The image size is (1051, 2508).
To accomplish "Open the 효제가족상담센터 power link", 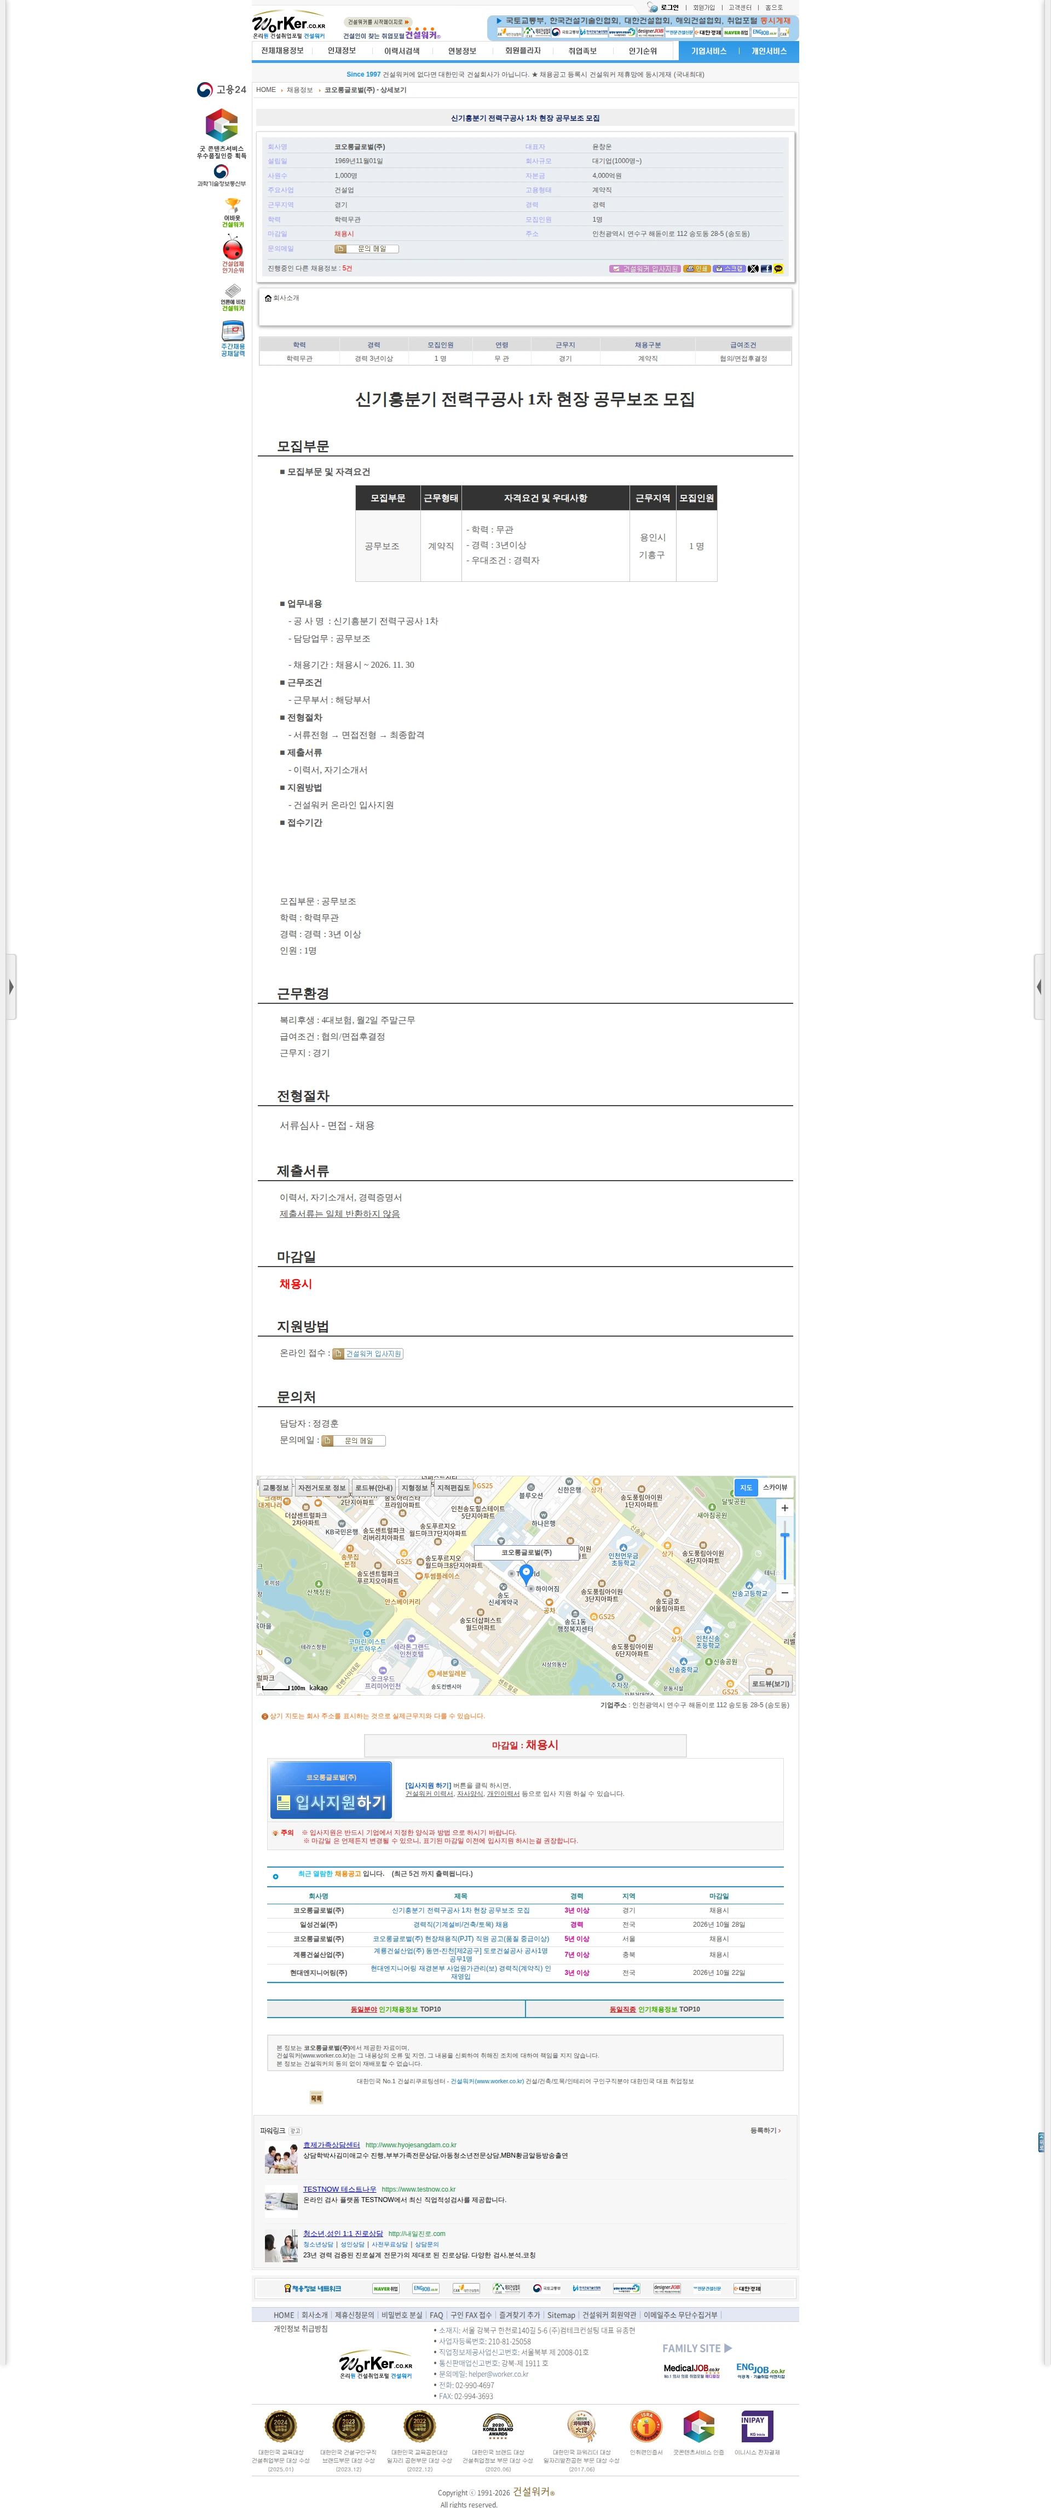I will [x=331, y=2145].
